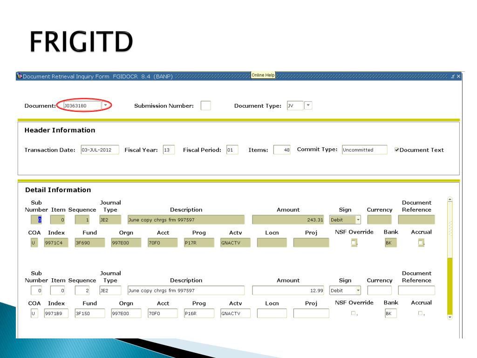This screenshot has height=358, width=477.
Task: Click the Fiscal Period field showing 01
Action: [x=232, y=150]
